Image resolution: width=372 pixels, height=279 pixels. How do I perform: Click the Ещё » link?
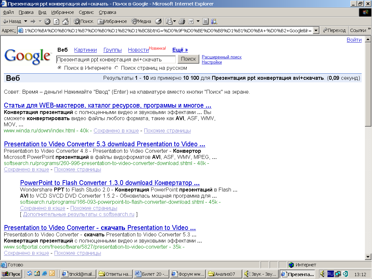point(180,50)
